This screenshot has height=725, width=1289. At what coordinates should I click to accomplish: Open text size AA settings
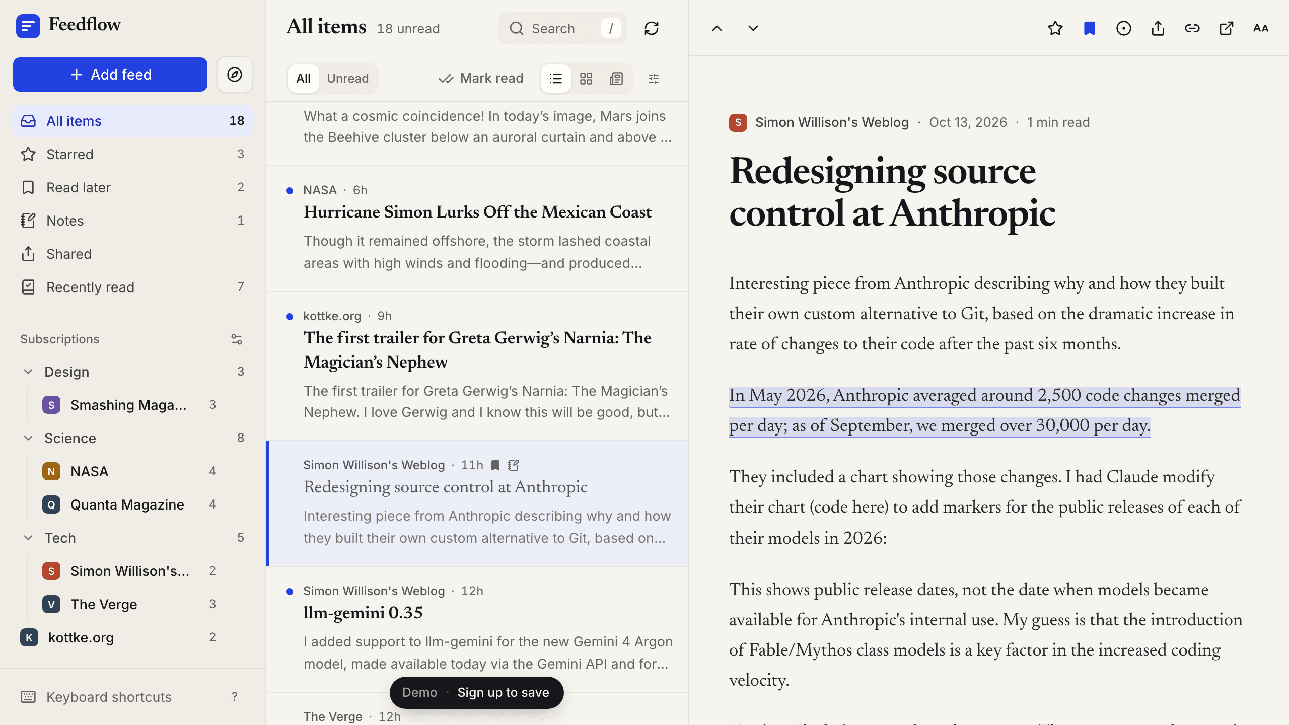[1261, 28]
